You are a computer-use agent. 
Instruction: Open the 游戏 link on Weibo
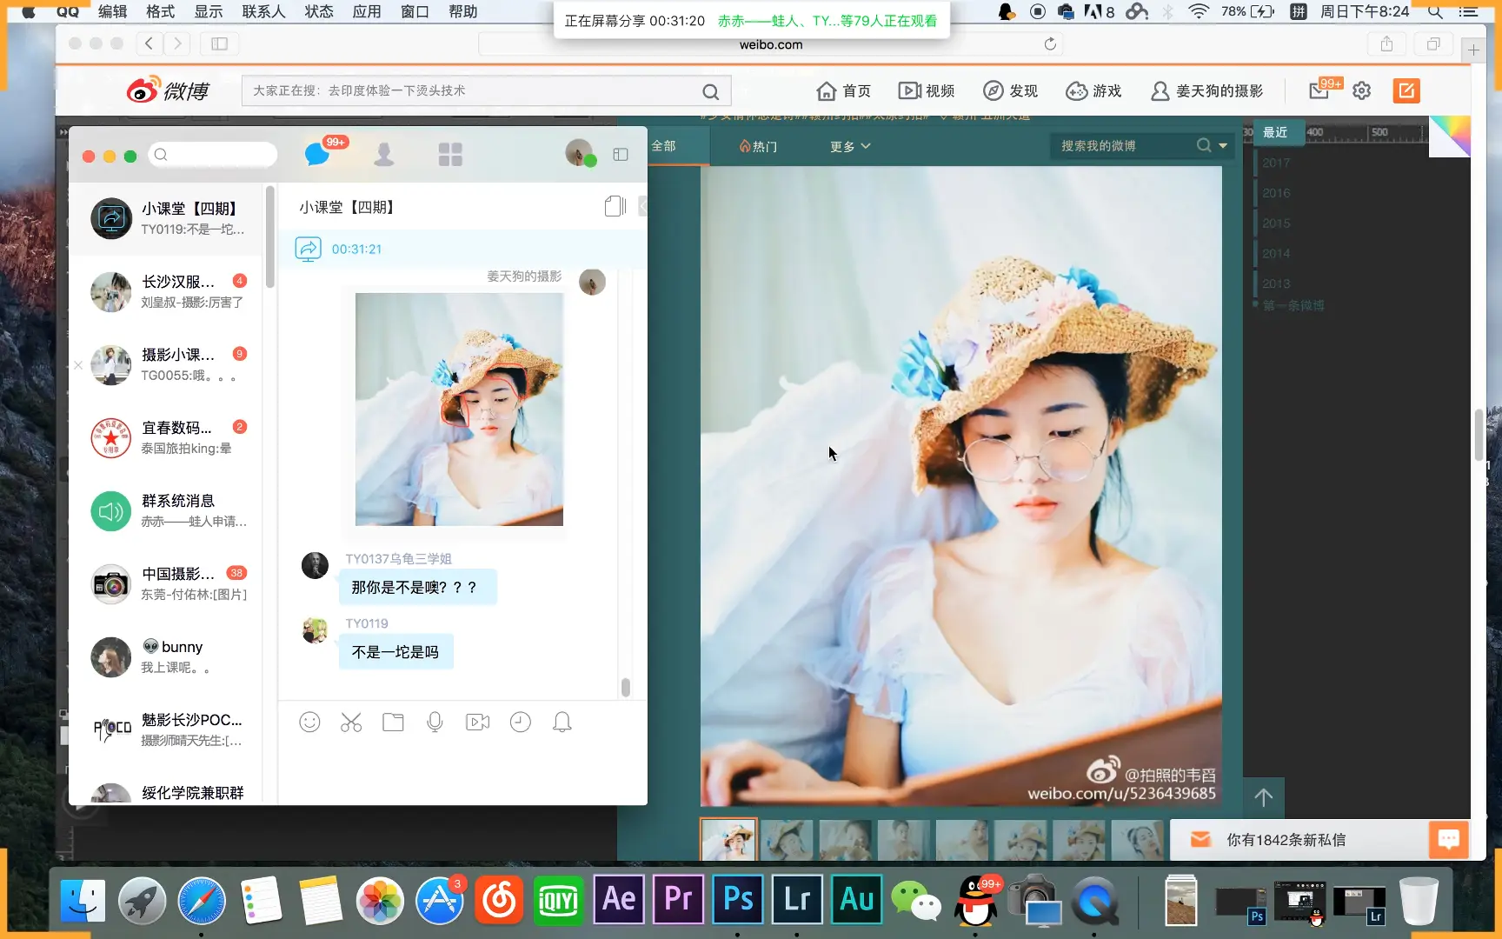(1093, 90)
